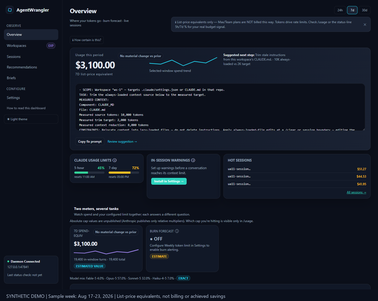Screen dimensions: 378x301
Task: Click the 45% five-hour usage value
Action: pyautogui.click(x=101, y=168)
